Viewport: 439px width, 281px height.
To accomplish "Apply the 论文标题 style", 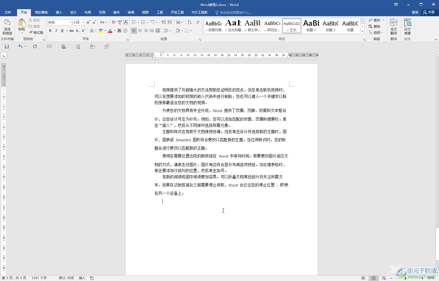I will pos(233,26).
